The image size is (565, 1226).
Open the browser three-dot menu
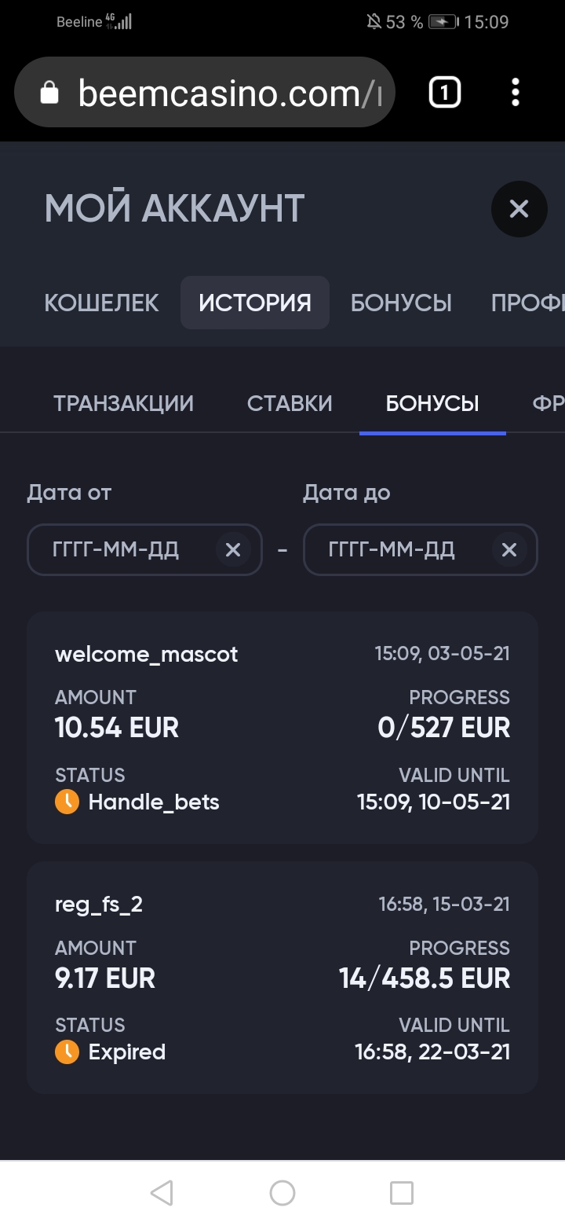tap(515, 93)
